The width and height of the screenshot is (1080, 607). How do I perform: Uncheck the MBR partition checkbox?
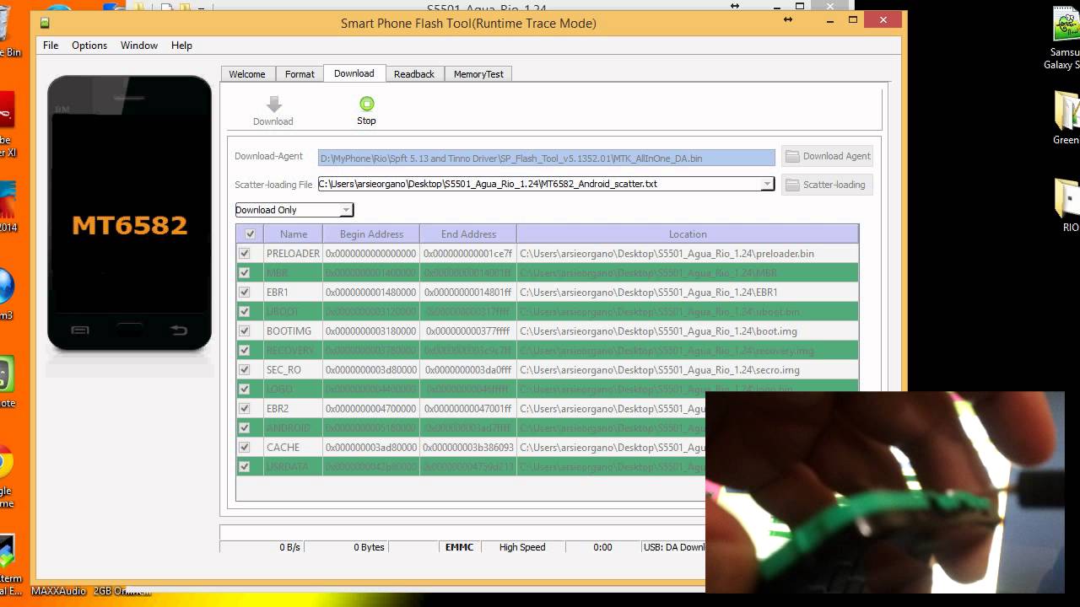[x=245, y=272]
